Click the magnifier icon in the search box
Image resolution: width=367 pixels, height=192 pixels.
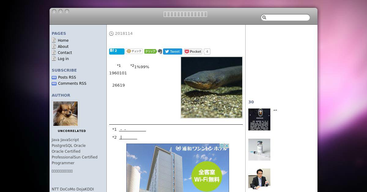pyautogui.click(x=265, y=18)
